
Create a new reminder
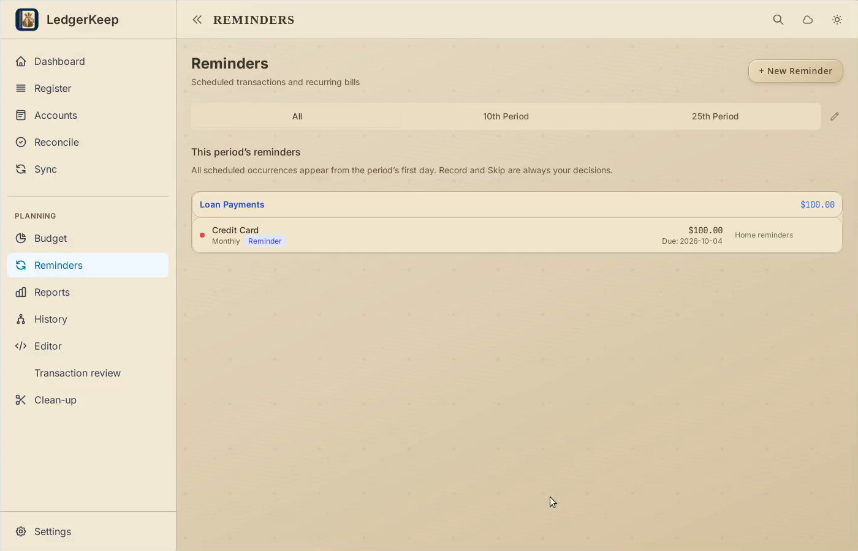(x=795, y=71)
